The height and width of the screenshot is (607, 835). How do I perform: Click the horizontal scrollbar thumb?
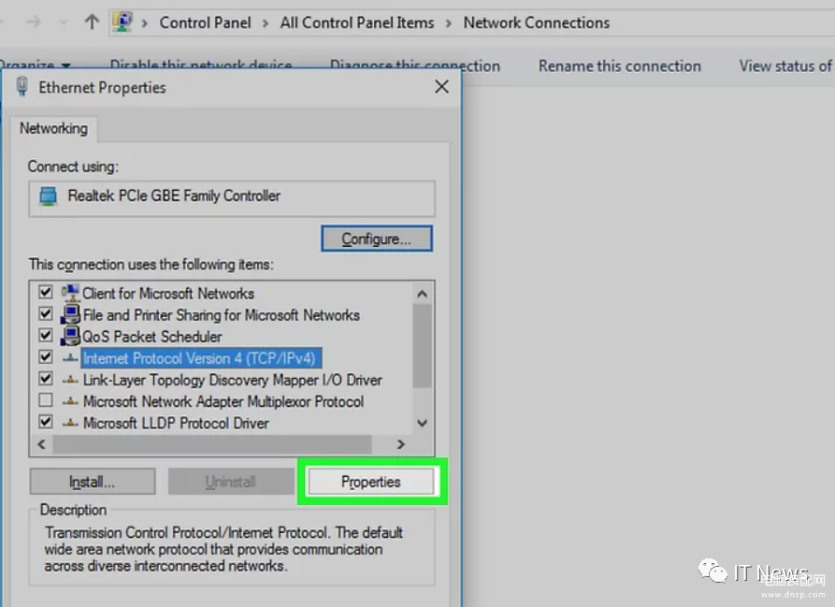(212, 444)
